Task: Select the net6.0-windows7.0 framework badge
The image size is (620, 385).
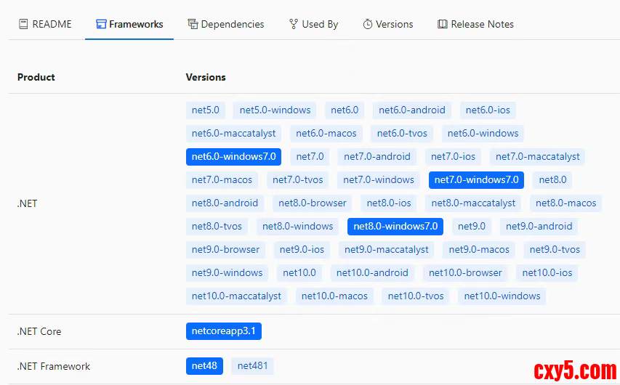Action: [233, 157]
